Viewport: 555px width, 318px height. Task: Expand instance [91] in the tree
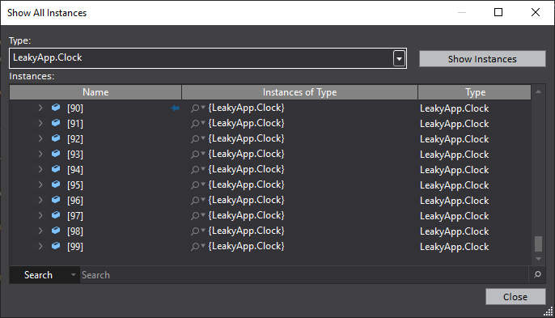click(40, 123)
